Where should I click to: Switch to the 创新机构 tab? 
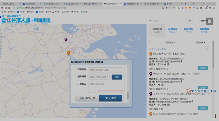click(157, 31)
